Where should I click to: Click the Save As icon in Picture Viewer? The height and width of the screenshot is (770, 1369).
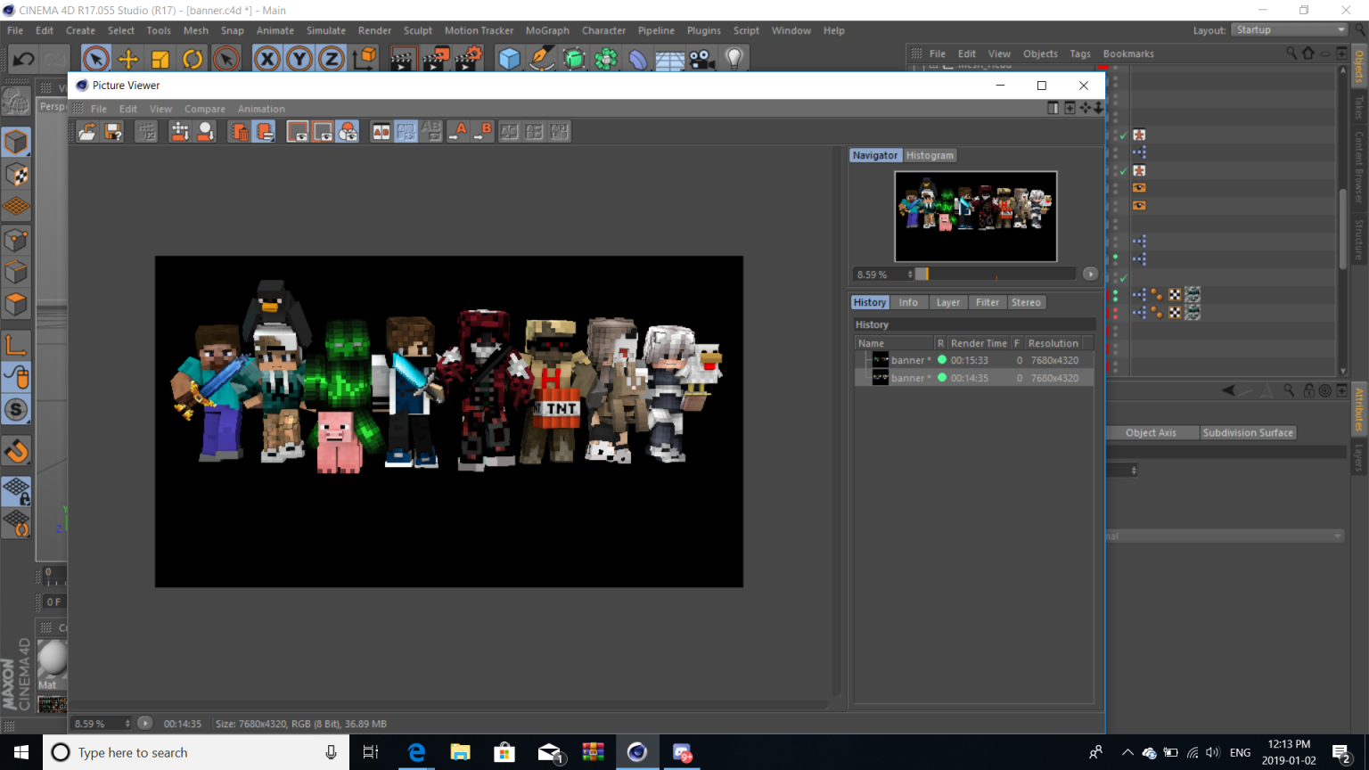coord(113,132)
